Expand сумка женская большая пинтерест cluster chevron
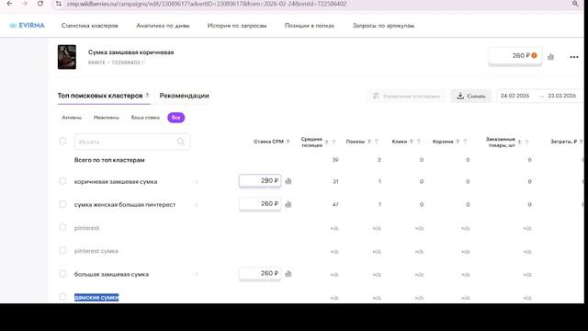Image resolution: width=588 pixels, height=331 pixels. click(196, 205)
